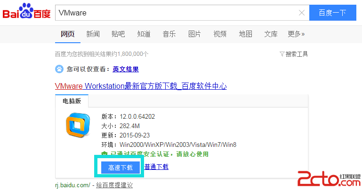
Task: Go to the 知道 tab
Action: tap(144, 34)
